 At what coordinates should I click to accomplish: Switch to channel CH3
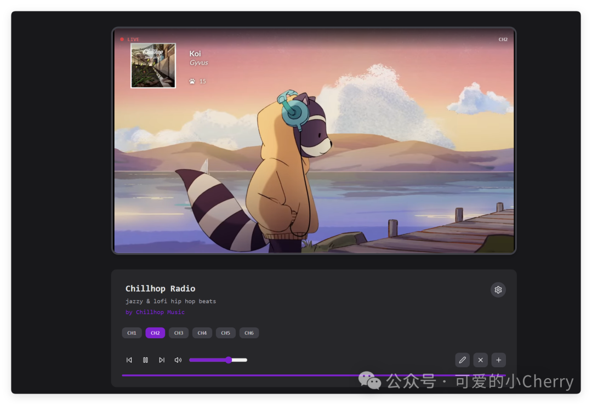click(x=179, y=333)
